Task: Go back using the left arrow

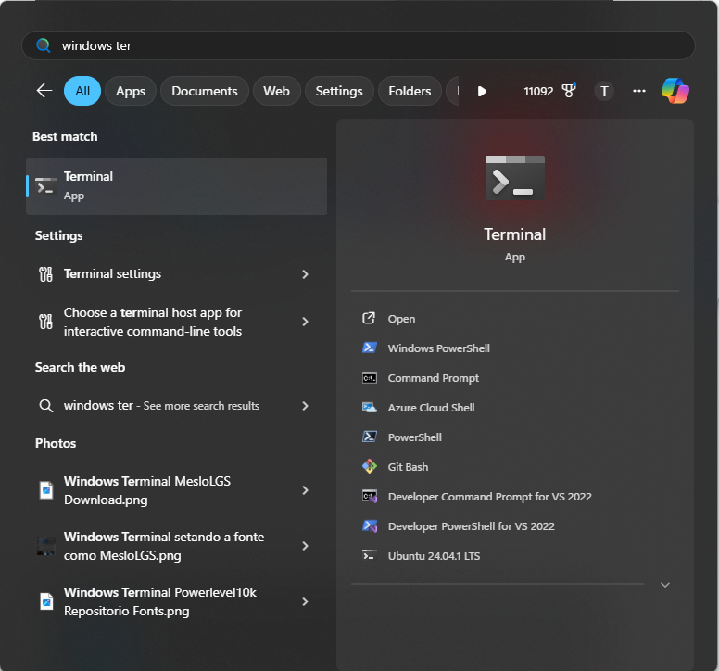Action: 44,91
